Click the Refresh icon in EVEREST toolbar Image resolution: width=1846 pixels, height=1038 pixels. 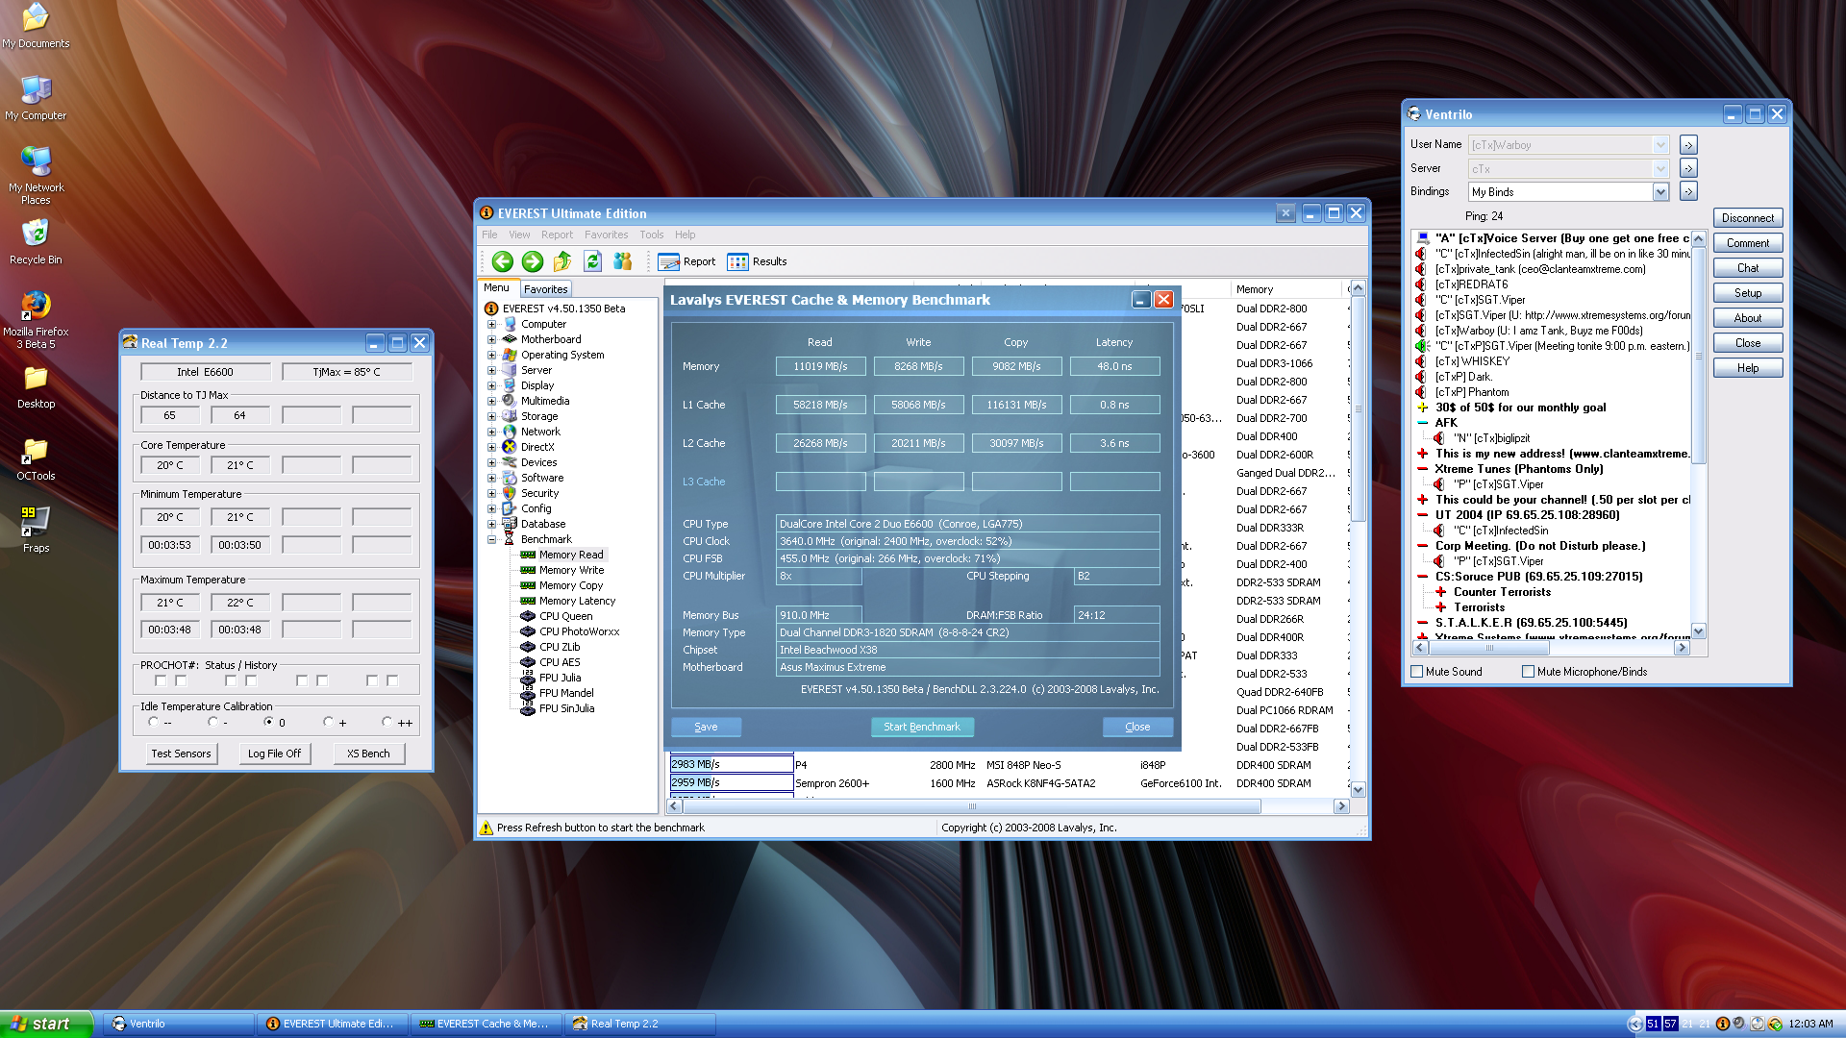coord(593,261)
